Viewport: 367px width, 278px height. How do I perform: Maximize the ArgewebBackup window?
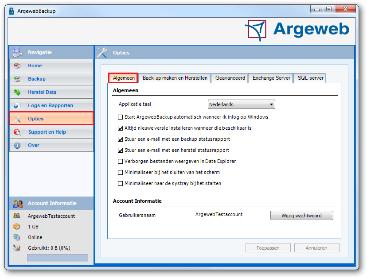pyautogui.click(x=329, y=9)
